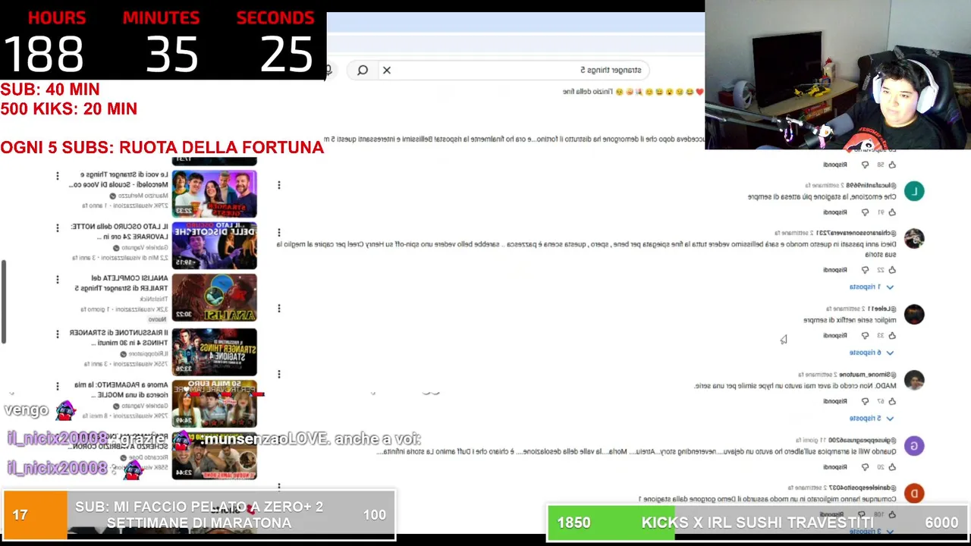
Task: Open lucafantin9698's green L avatar
Action: (914, 192)
